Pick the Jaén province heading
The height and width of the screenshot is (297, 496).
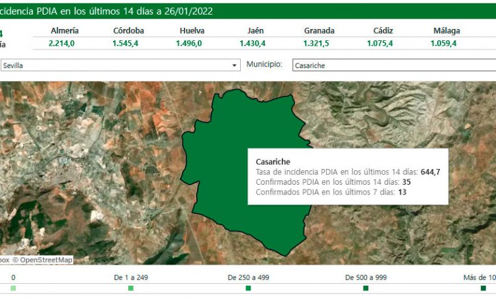click(x=255, y=30)
